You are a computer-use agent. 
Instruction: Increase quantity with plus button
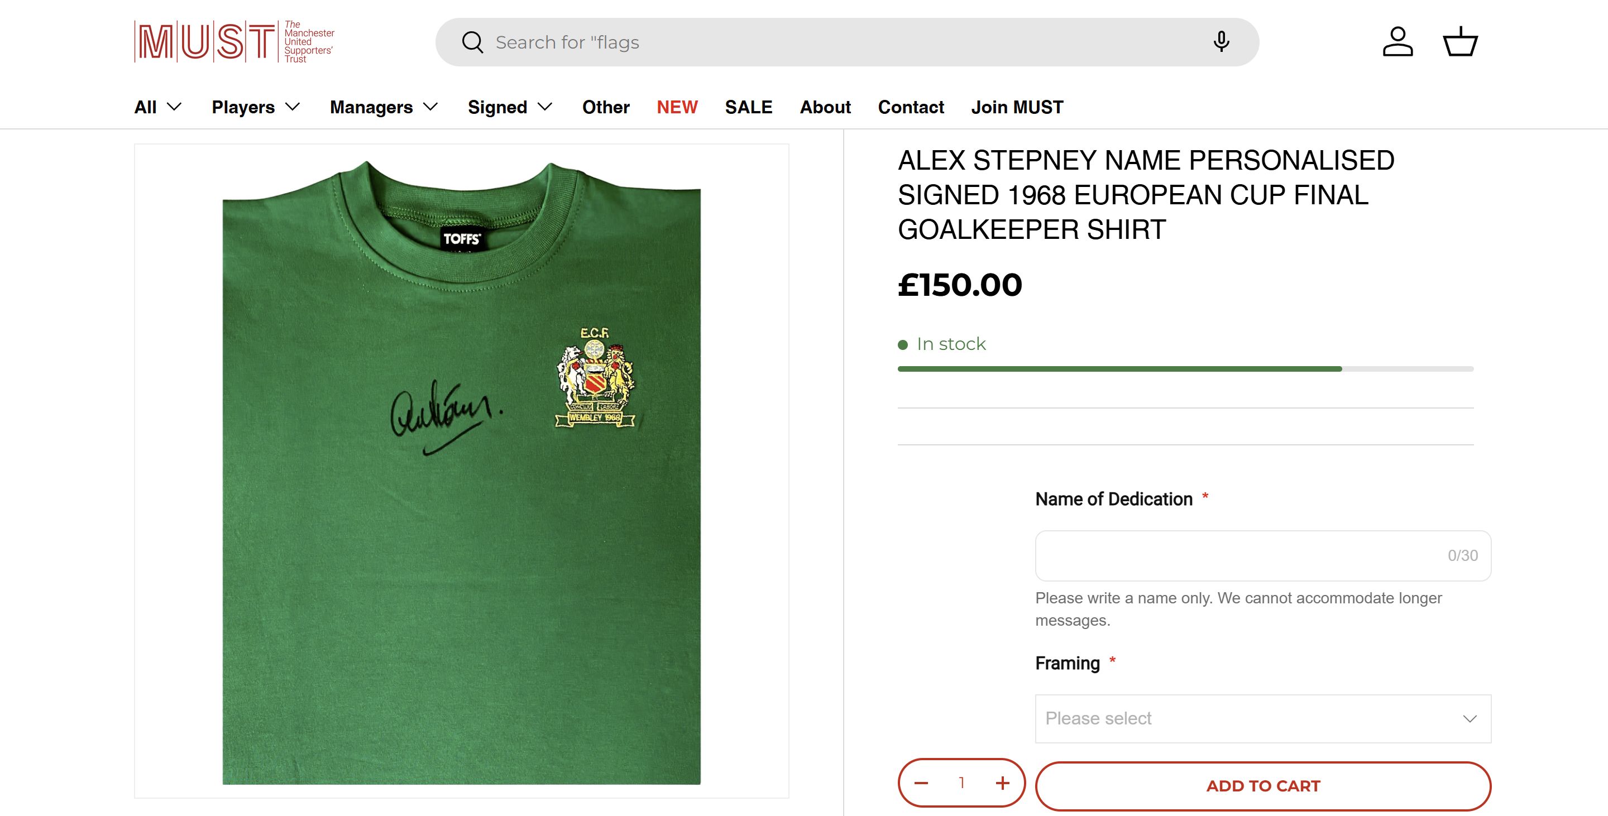(x=1003, y=783)
